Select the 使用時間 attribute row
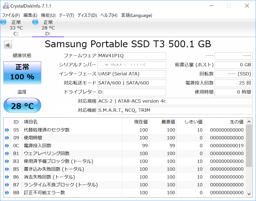Image resolution: width=256 pixels, height=201 pixels. (76, 138)
